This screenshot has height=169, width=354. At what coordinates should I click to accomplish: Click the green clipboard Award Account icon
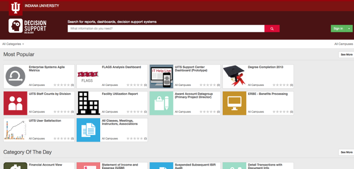[161, 103]
